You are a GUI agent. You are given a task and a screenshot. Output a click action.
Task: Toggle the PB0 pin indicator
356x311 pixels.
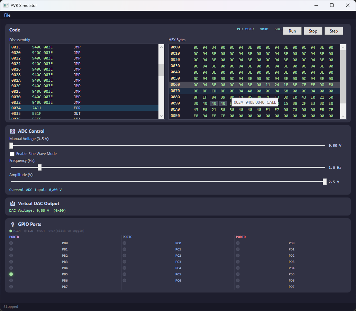11,243
